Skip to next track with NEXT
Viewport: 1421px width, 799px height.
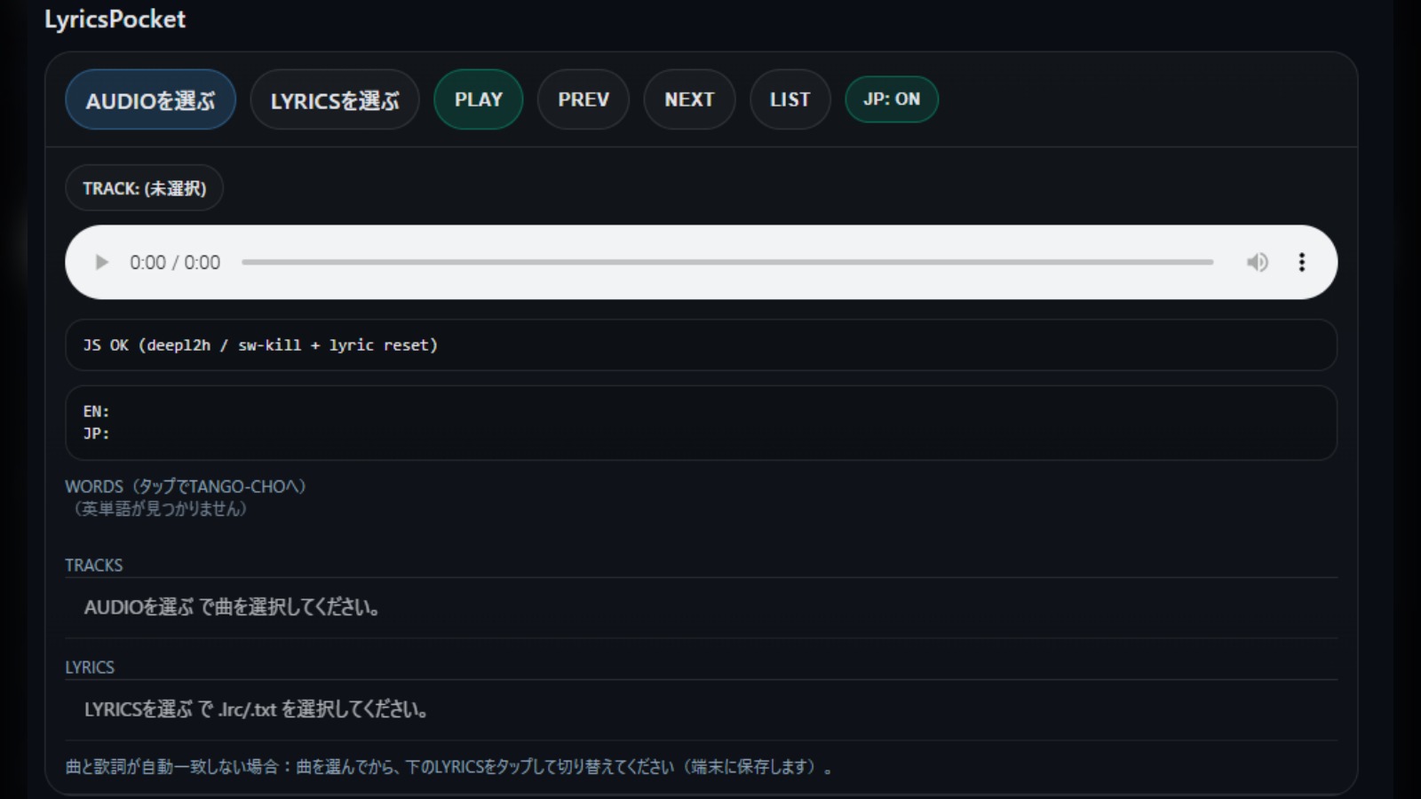[689, 99]
